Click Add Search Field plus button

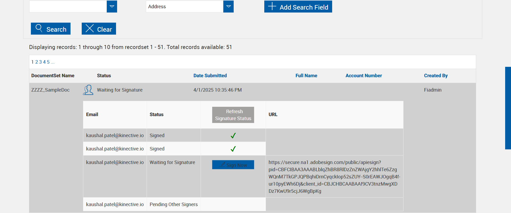point(298,7)
